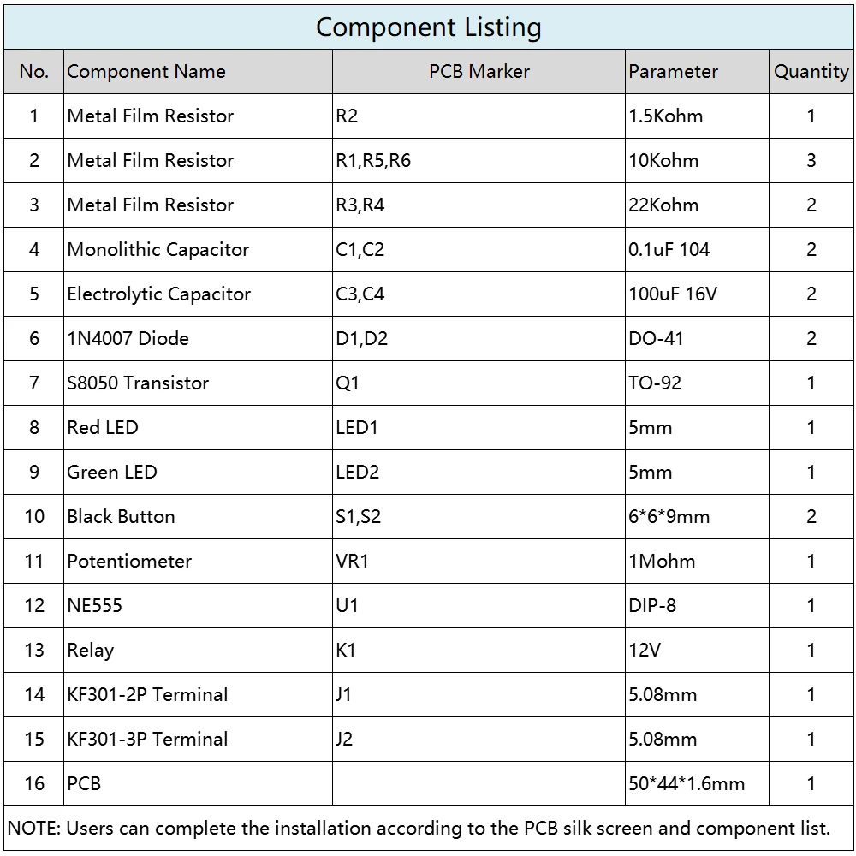Screen dimensions: 856x856
Task: Click the NOTE text below the table
Action: 419,829
